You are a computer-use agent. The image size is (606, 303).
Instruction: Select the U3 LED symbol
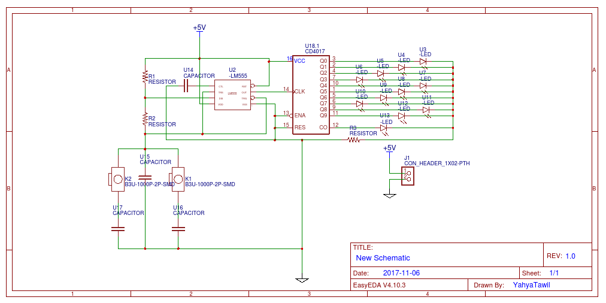(423, 62)
